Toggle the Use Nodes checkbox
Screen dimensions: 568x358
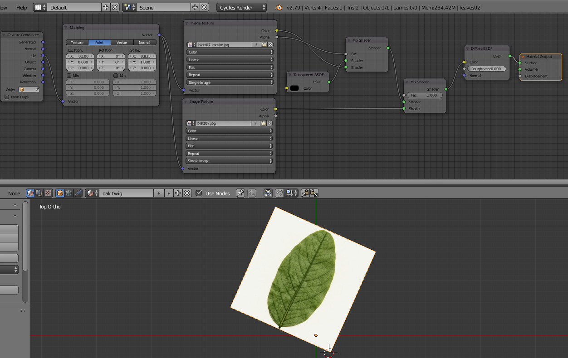coord(199,193)
